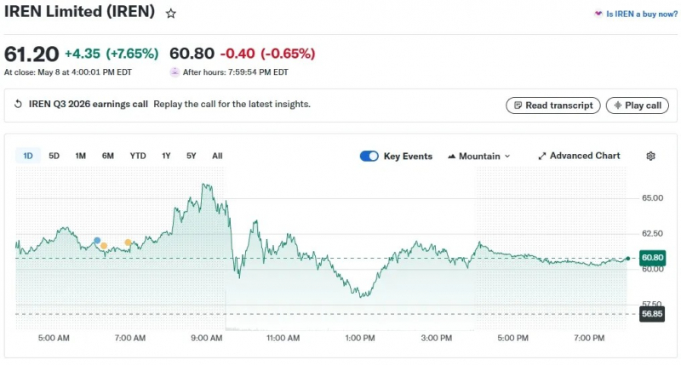Select the 1D time range tab

pyautogui.click(x=28, y=156)
